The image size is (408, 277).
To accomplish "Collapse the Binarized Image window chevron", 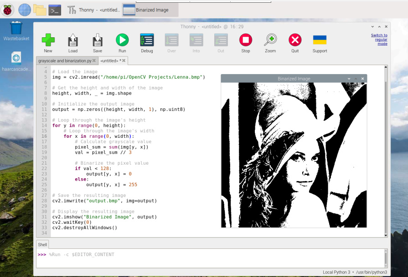I will pos(349,79).
